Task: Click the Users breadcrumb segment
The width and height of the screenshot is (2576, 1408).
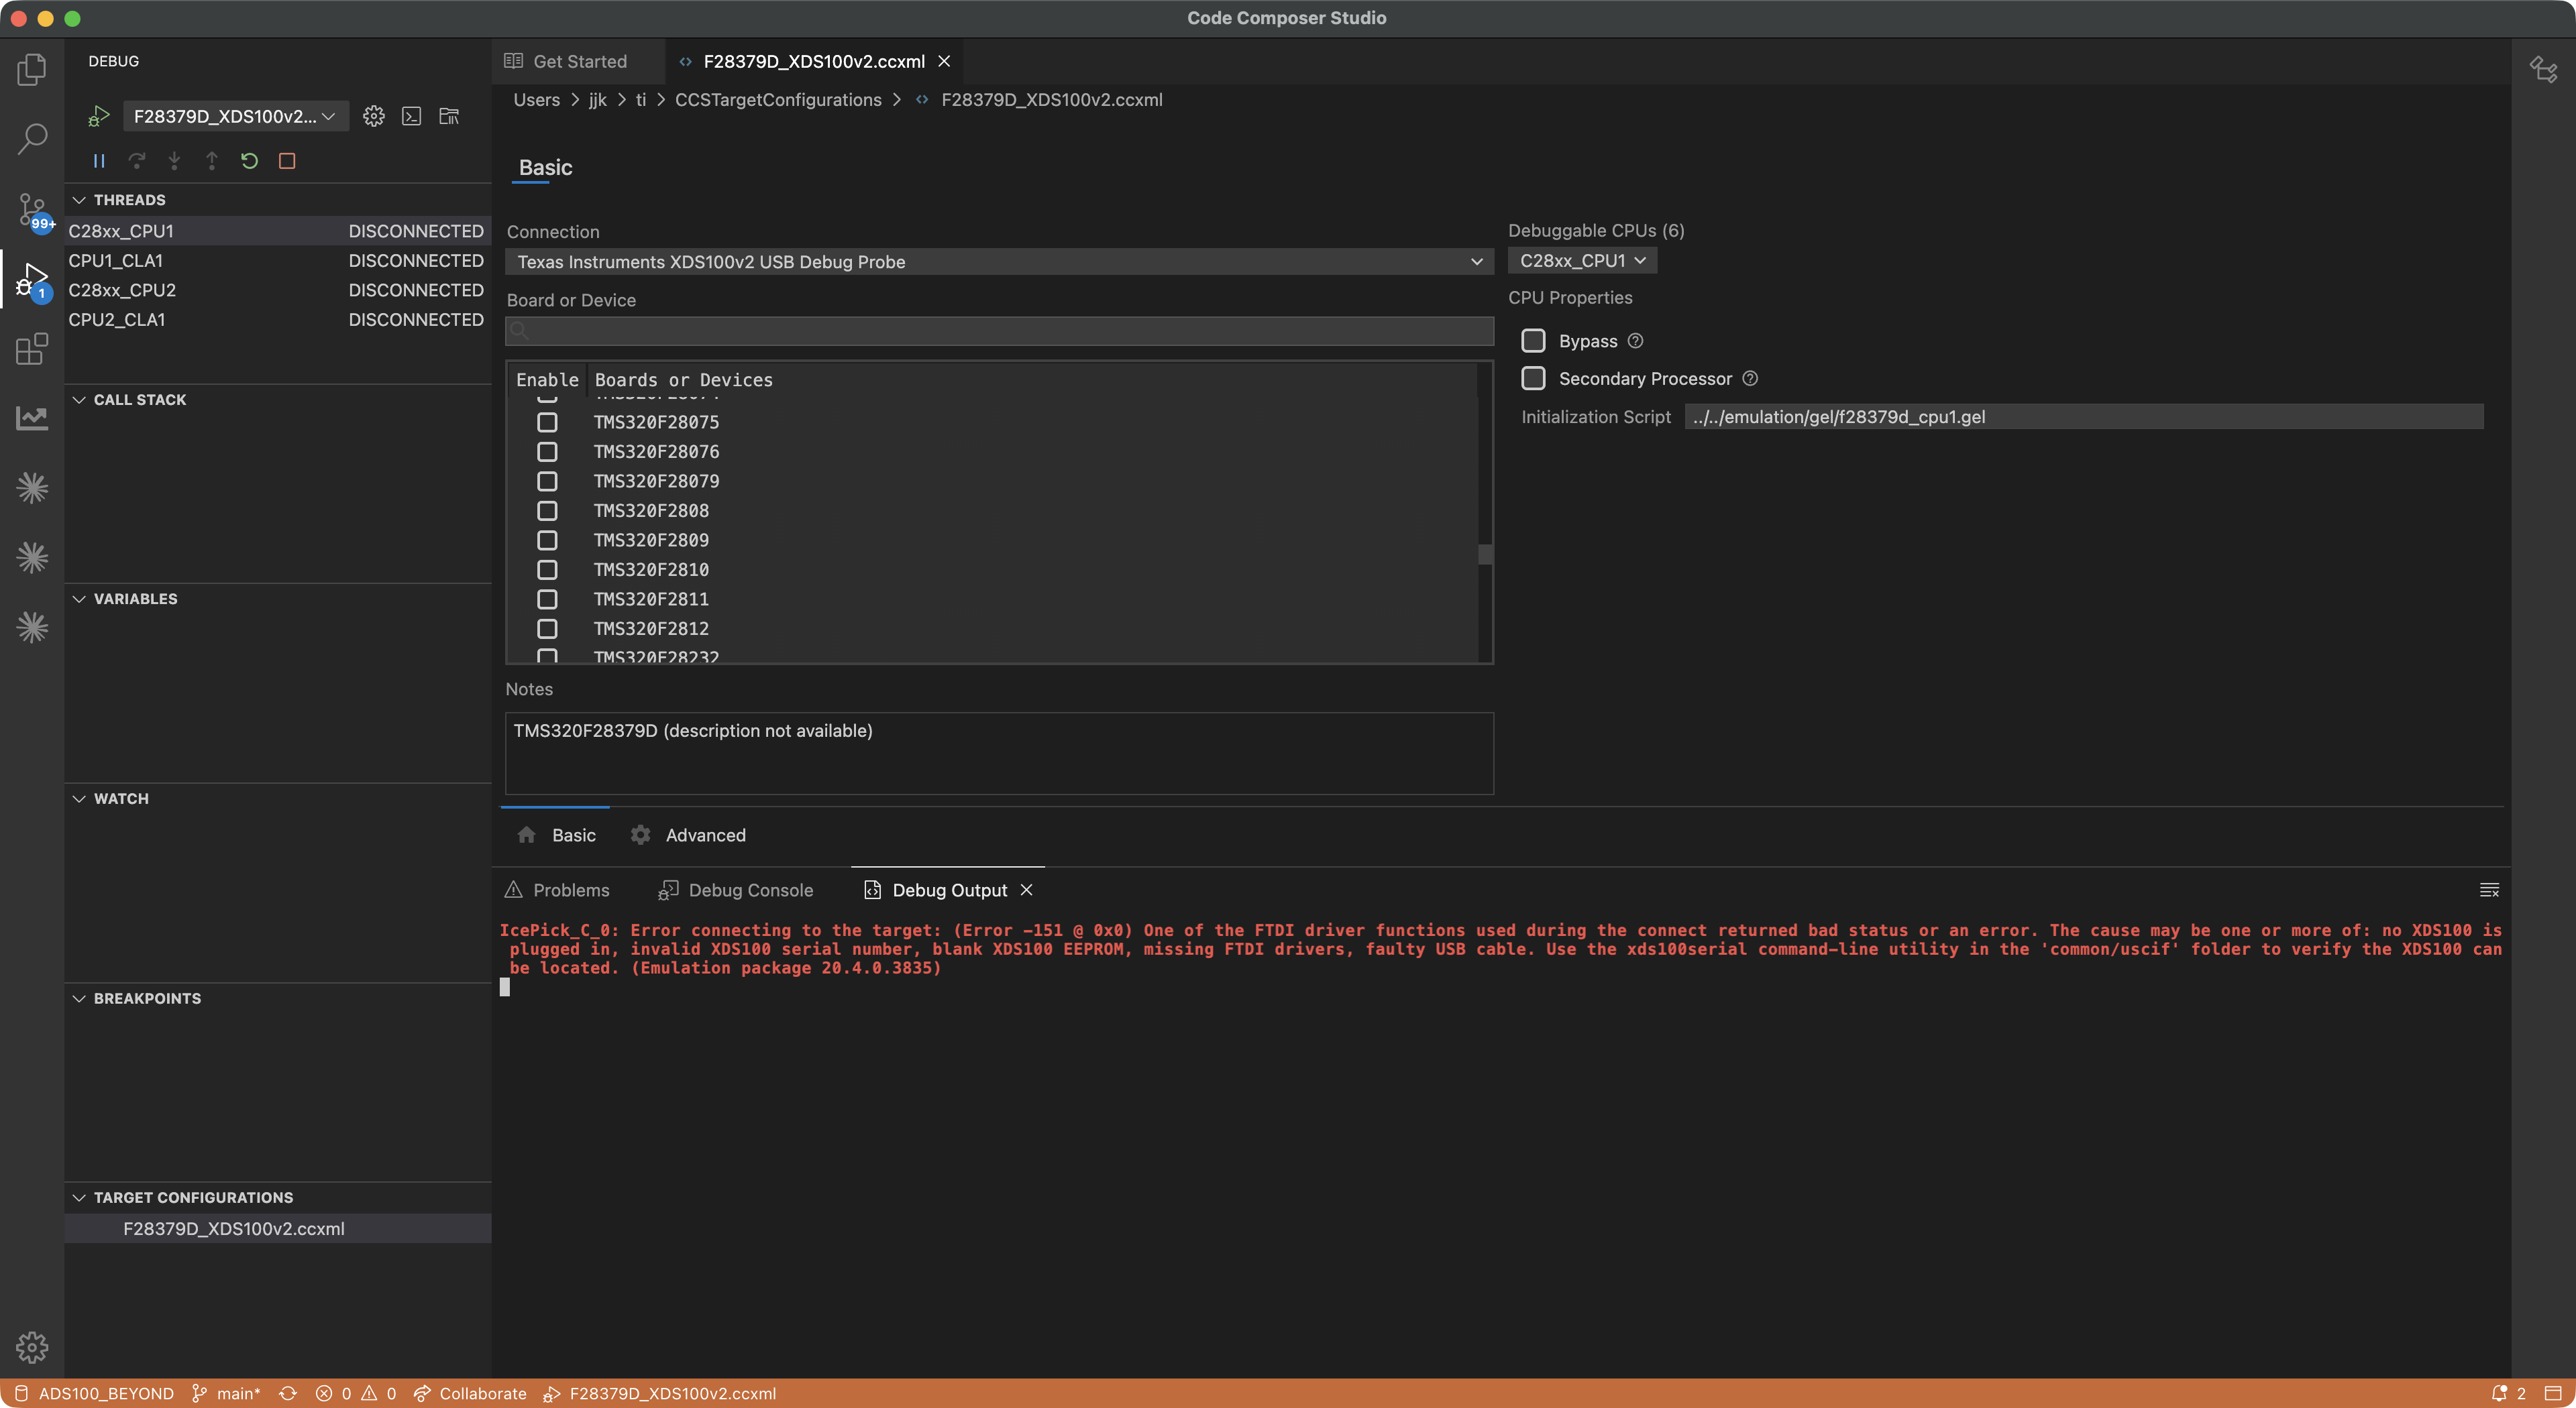Action: [537, 100]
